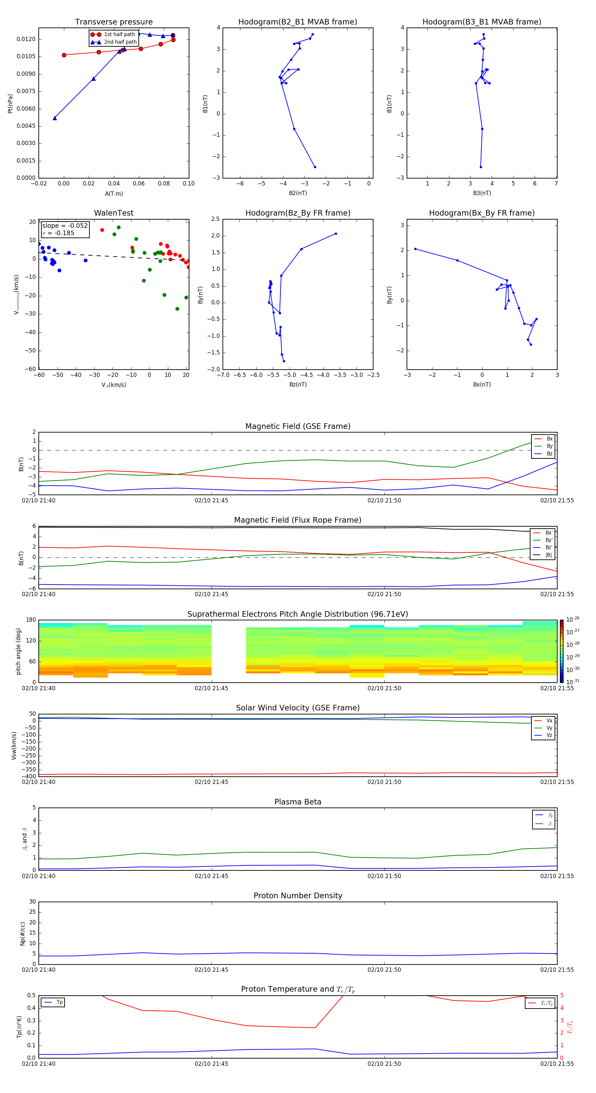This screenshot has width=596, height=1093.
Task: Click the 'Solar Wind Velocity (GSE Frame)' title
Action: pos(298,708)
